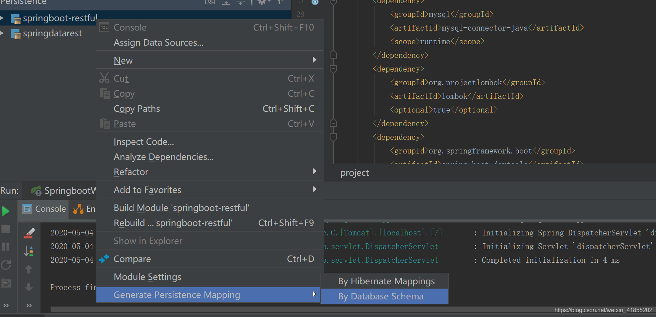Click the Console tab's window icon
This screenshot has width=656, height=317.
pyautogui.click(x=27, y=209)
